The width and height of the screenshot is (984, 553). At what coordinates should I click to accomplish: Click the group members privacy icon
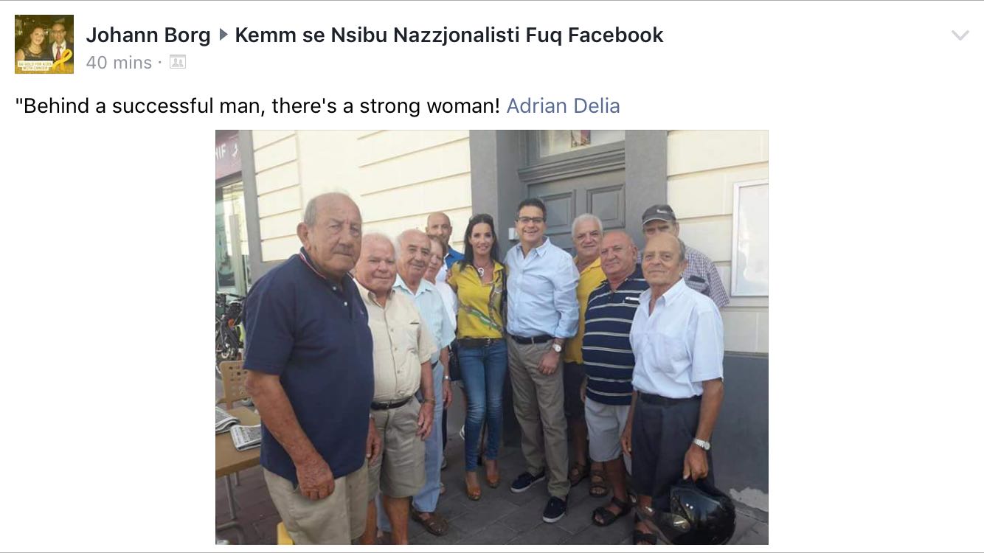(177, 63)
